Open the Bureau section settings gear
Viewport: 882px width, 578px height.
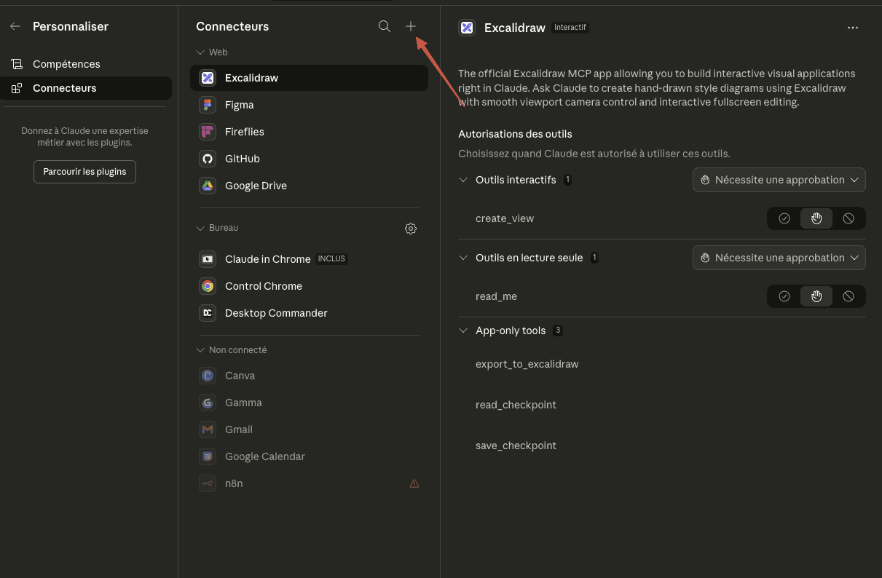tap(411, 229)
